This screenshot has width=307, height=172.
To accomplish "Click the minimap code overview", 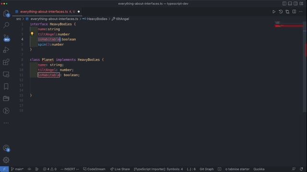I will pos(288,24).
